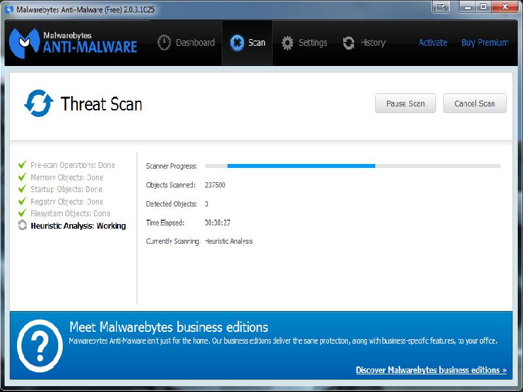Click the Memory Objects checkmark icon

click(22, 176)
